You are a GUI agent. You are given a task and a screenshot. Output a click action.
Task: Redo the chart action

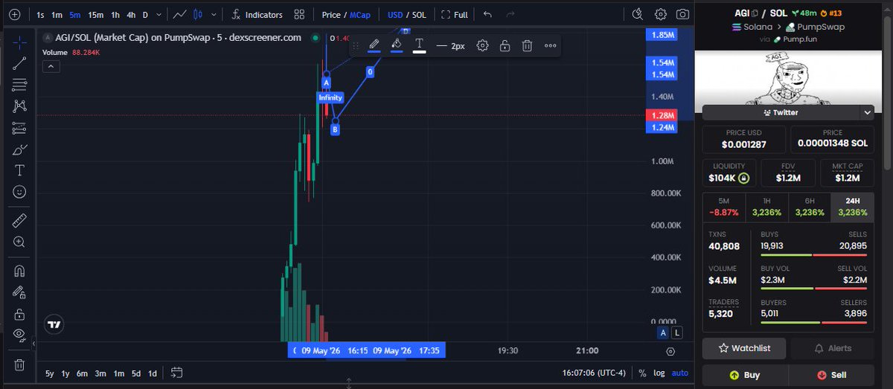(510, 14)
